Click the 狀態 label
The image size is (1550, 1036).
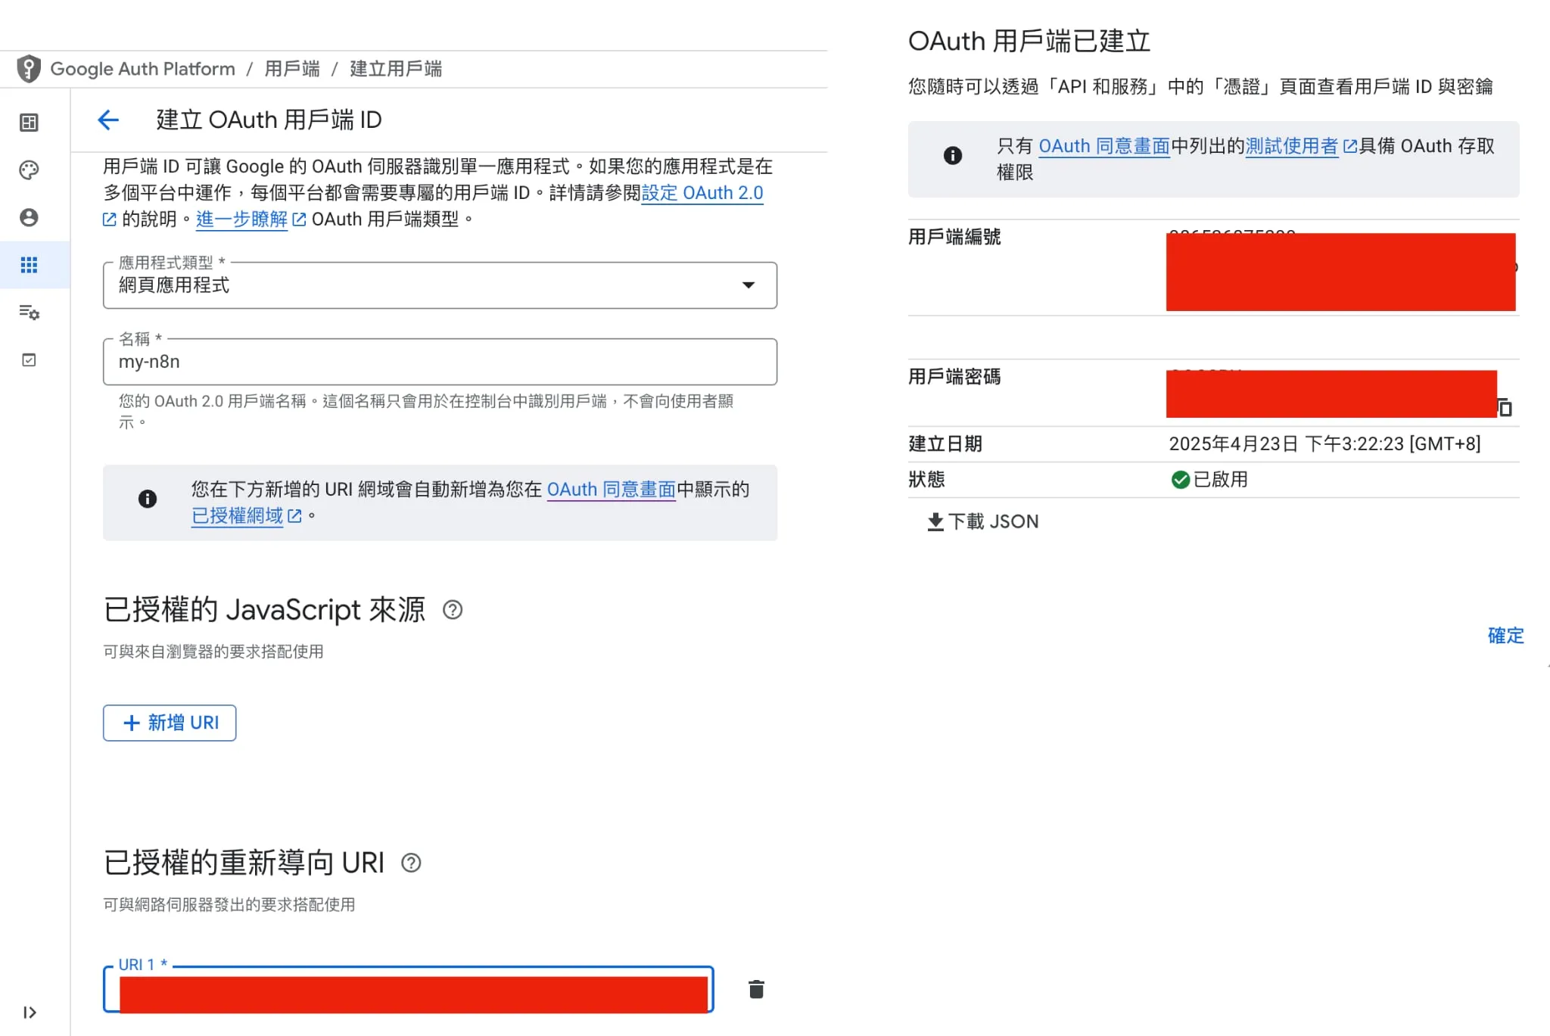tap(926, 480)
